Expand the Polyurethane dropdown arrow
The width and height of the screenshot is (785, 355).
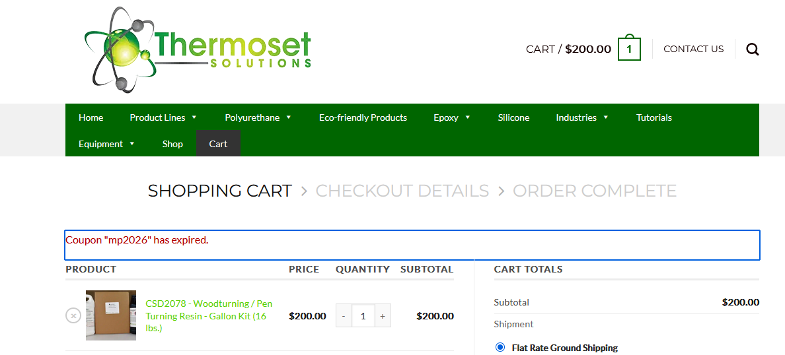289,117
